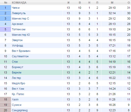Click the О points column header
This screenshot has width=131, height=112.
coord(129,3)
